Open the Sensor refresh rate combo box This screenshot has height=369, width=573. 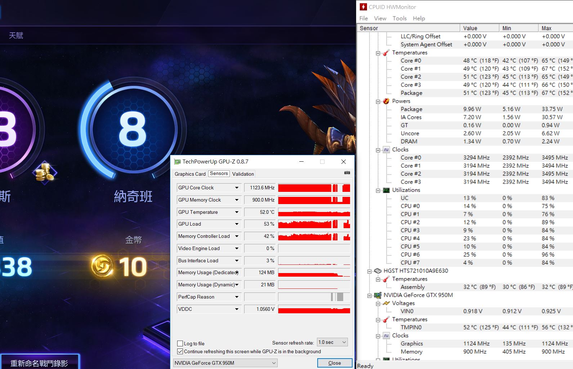click(x=332, y=342)
